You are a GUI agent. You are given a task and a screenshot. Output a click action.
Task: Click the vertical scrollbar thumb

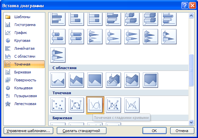[x=191, y=70]
